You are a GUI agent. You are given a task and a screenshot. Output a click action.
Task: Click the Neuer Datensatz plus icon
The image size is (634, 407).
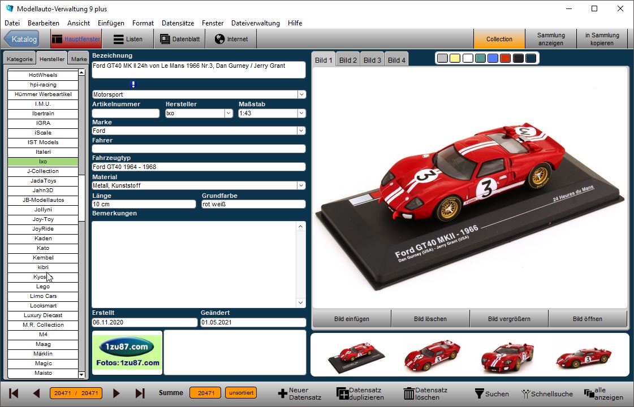click(x=282, y=393)
